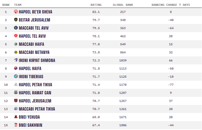Viewport: 202px width, 130px height.
Task: Click the Ironi Kiryat Shmona crest icon
Action: pos(16,60)
